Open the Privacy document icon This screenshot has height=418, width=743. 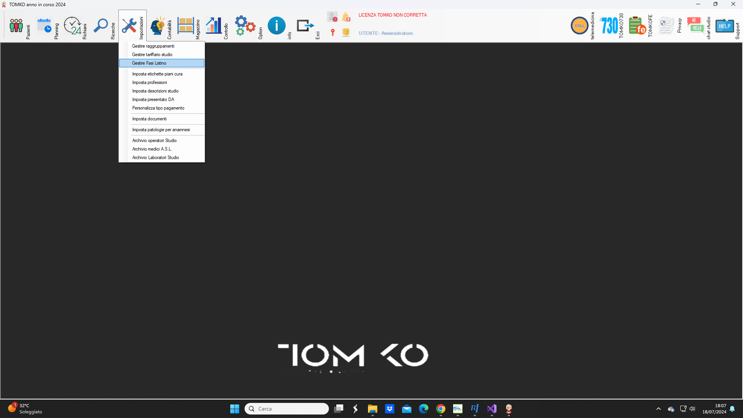[666, 26]
